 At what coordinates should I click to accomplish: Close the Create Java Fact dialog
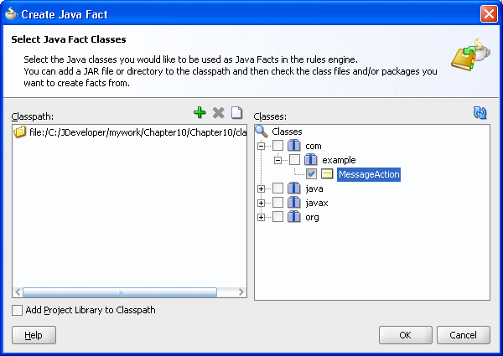click(489, 14)
